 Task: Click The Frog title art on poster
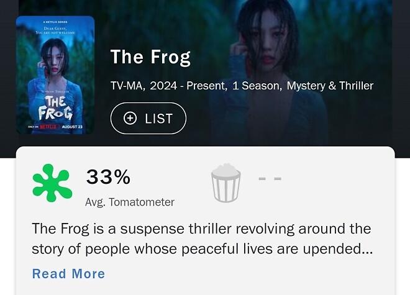coord(55,108)
